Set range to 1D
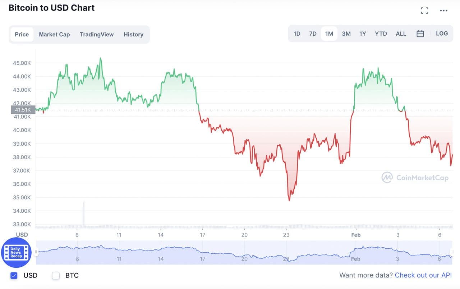460x289 pixels. pos(297,34)
